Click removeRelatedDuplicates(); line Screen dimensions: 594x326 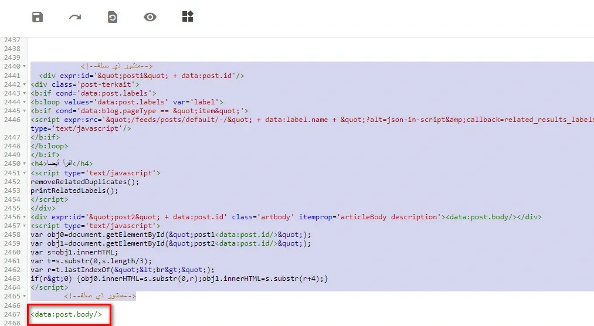coord(85,182)
